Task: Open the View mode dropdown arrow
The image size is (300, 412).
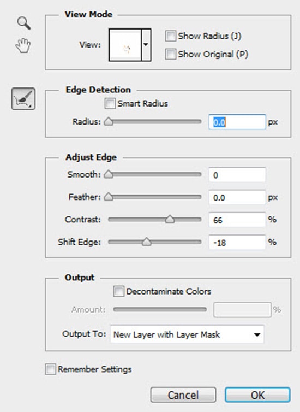Action: (146, 45)
